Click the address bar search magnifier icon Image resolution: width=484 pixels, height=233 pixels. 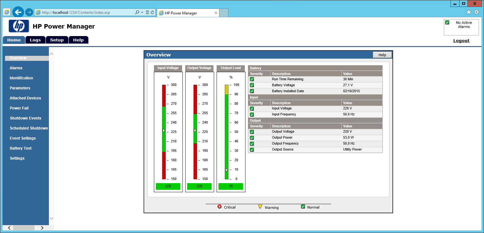pos(137,13)
